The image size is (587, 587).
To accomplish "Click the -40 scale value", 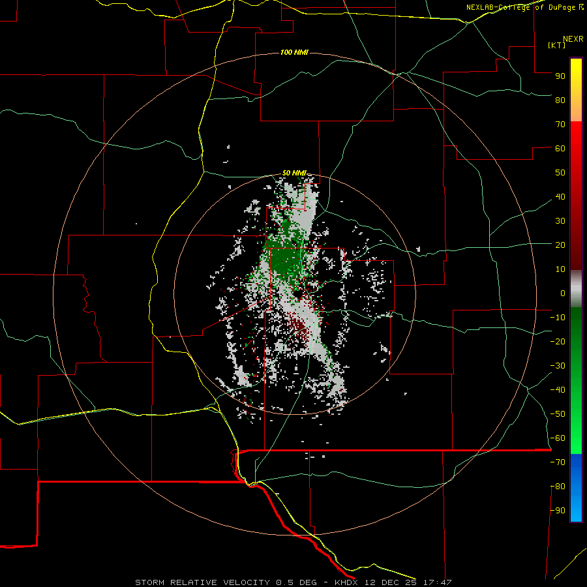I will coord(558,390).
